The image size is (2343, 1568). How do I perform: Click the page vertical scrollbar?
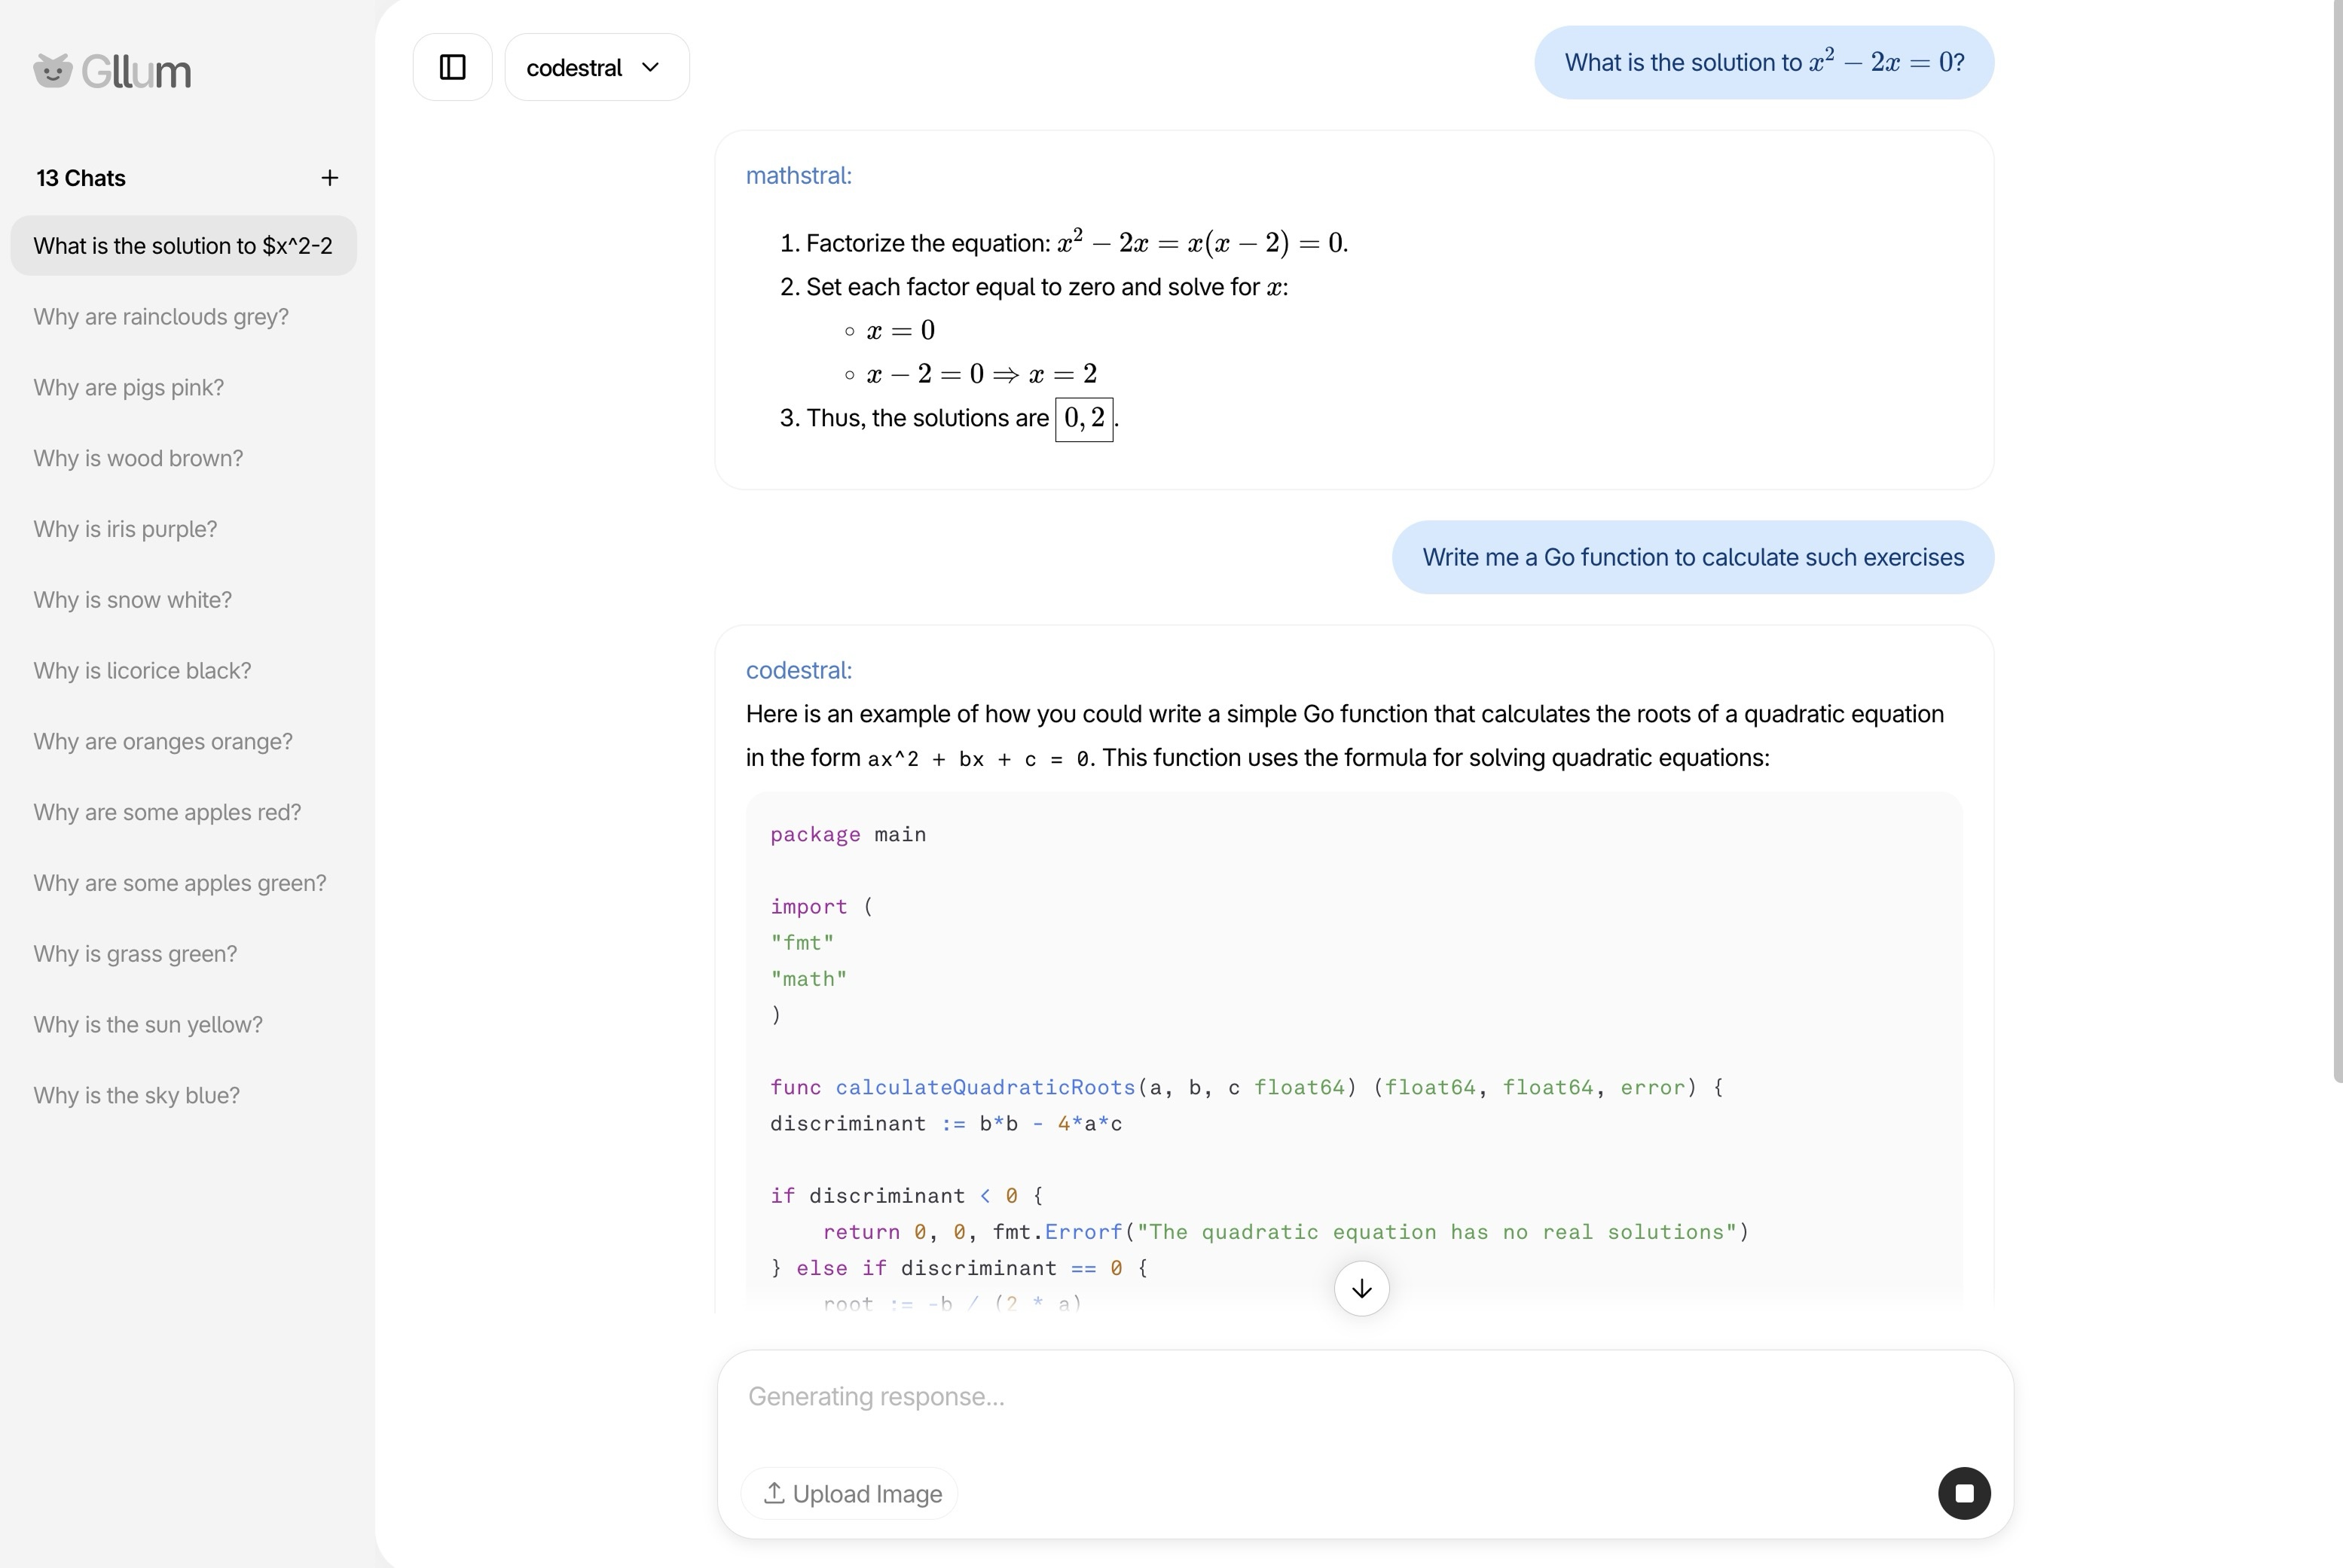tap(2337, 540)
